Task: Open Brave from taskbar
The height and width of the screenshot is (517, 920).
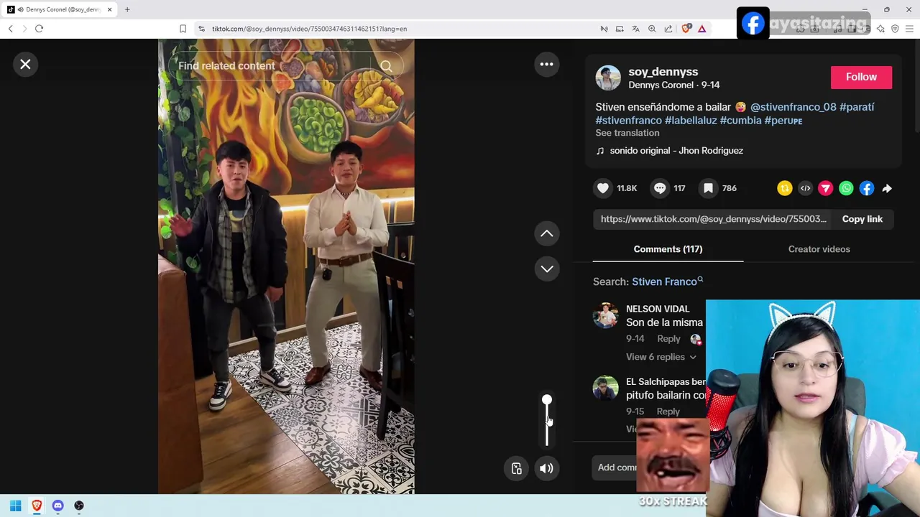Action: pyautogui.click(x=37, y=506)
